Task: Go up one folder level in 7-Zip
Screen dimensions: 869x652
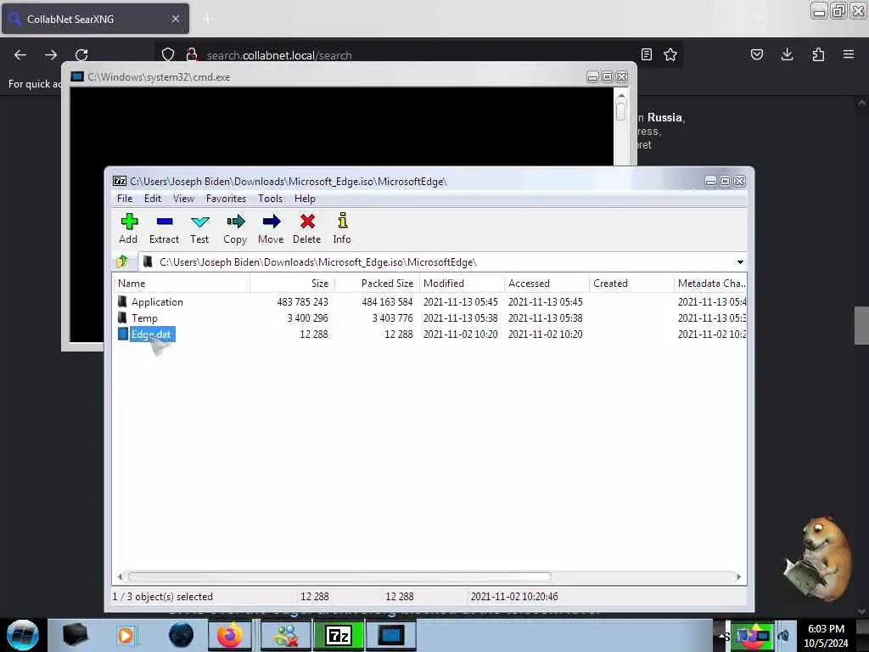Action: click(122, 261)
